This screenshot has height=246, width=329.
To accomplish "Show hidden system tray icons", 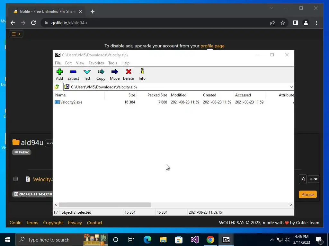I will [x=272, y=240].
